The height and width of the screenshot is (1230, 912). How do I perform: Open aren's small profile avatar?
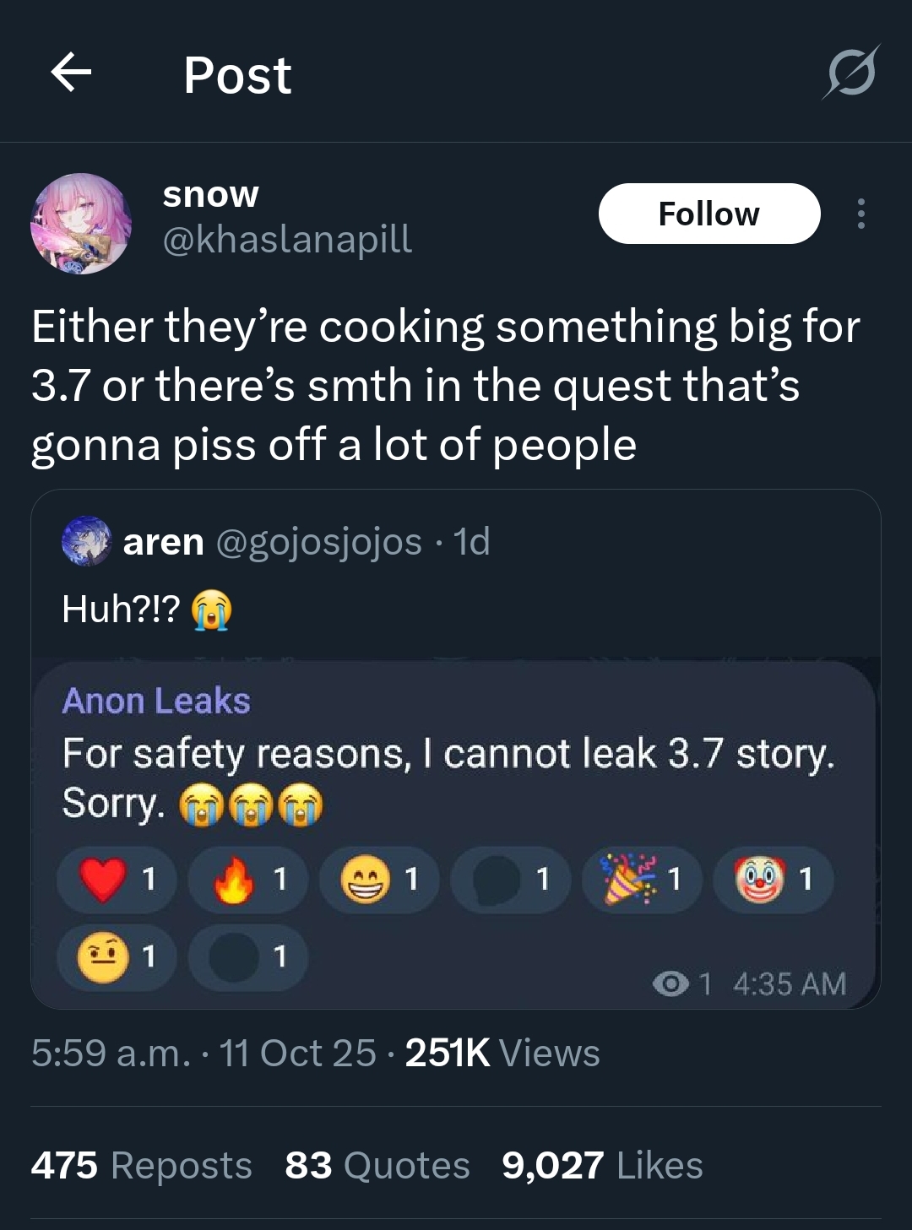86,541
